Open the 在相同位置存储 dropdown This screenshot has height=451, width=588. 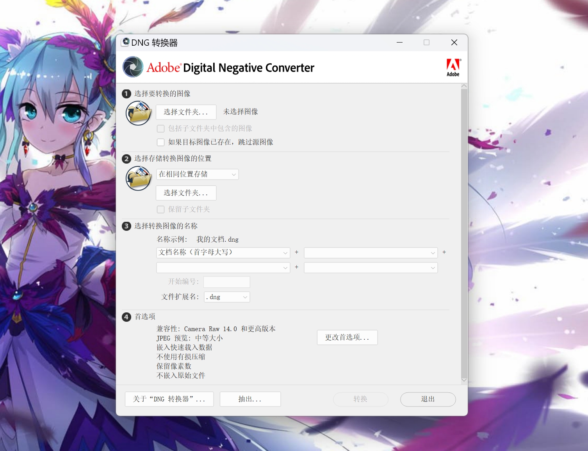pyautogui.click(x=198, y=174)
